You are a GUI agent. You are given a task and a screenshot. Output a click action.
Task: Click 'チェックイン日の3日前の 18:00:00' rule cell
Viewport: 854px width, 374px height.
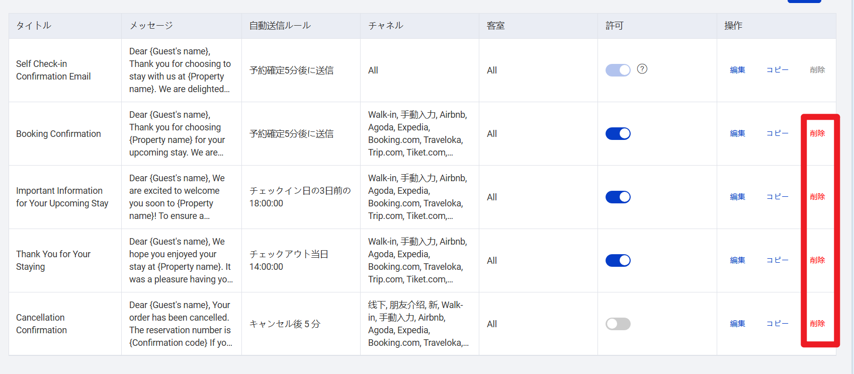point(300,197)
